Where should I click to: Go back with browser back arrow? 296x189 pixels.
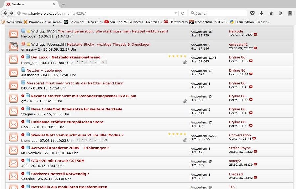coord(5,13)
